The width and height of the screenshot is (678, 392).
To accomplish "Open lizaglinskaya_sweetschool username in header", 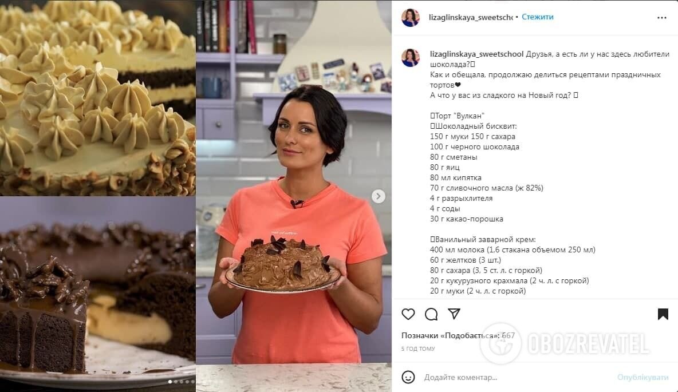I will tap(471, 17).
